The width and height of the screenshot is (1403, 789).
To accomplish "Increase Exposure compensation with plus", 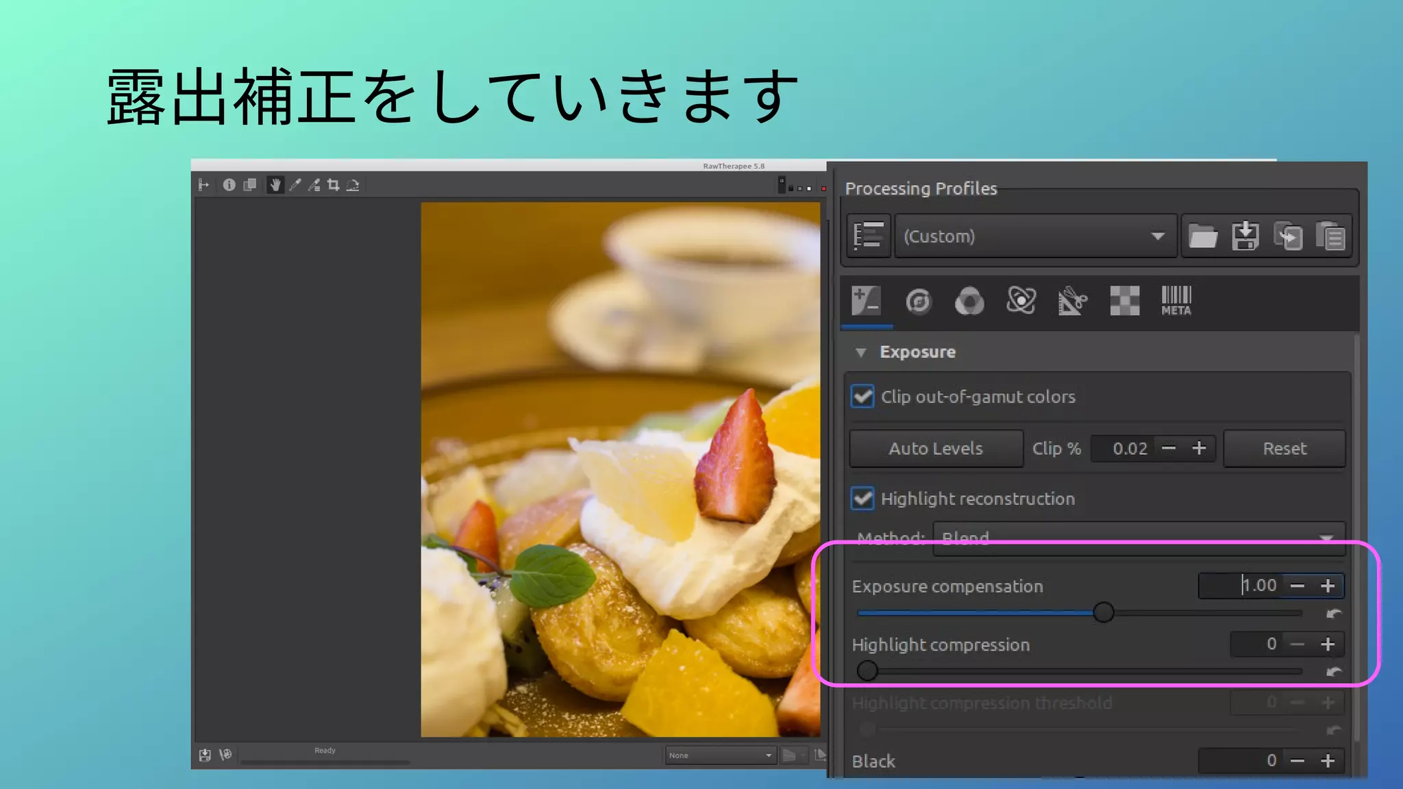I will 1328,586.
